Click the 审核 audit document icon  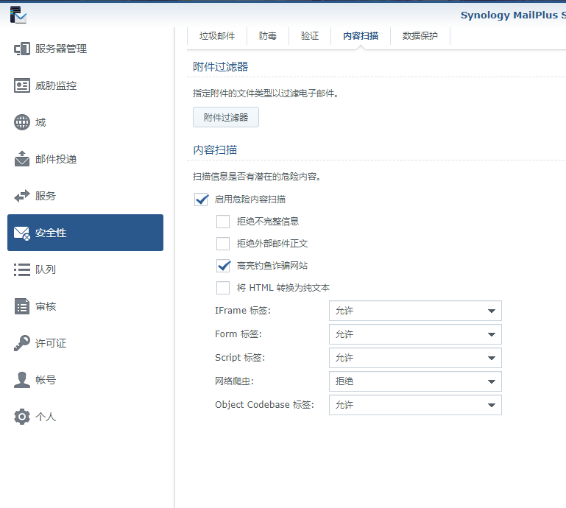22,306
